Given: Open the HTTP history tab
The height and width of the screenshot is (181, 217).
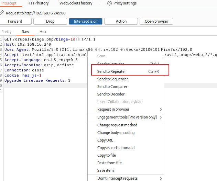Looking at the screenshot, I should pyautogui.click(x=38, y=3).
